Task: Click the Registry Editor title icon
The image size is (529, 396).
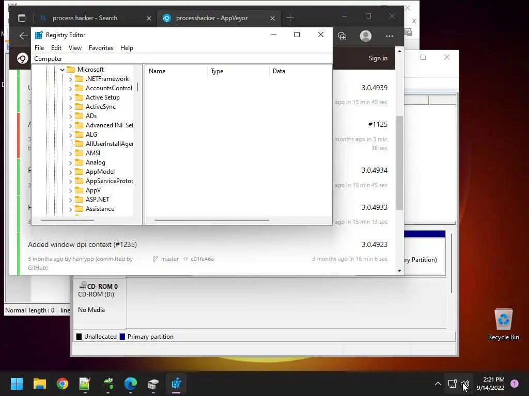Action: [39, 35]
